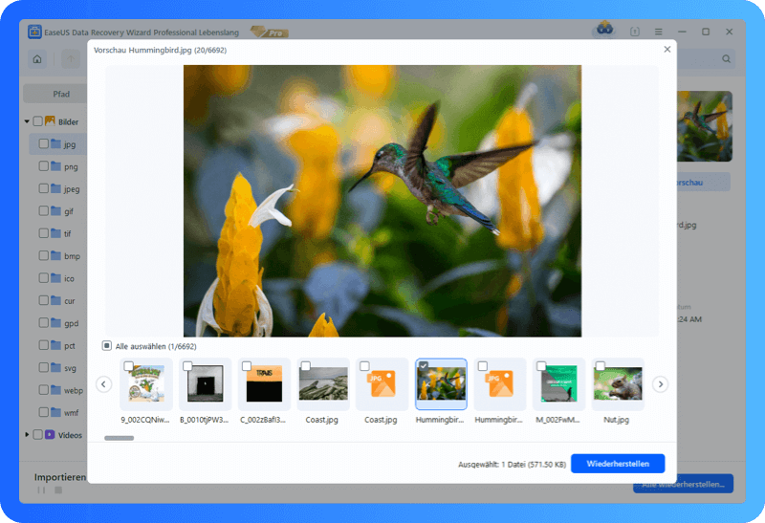Collapse the Bilder tree node
The image size is (765, 523).
28,122
